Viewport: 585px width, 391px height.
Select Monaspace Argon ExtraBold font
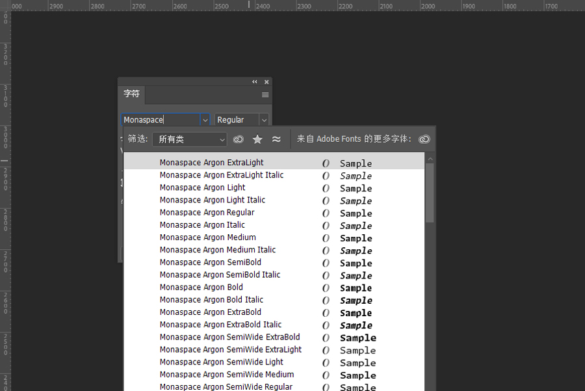point(274,312)
